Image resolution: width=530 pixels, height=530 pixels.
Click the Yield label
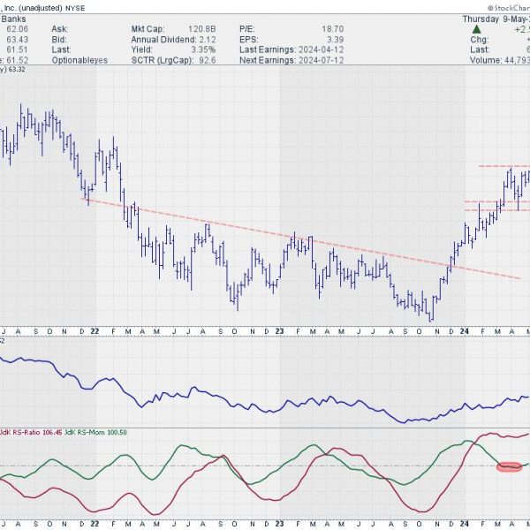(141, 49)
